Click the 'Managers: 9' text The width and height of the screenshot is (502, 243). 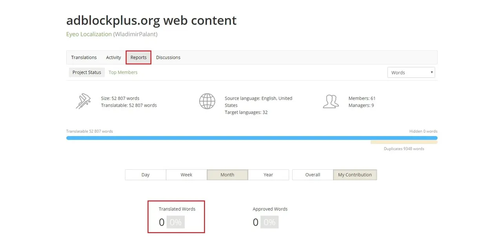tap(361, 105)
